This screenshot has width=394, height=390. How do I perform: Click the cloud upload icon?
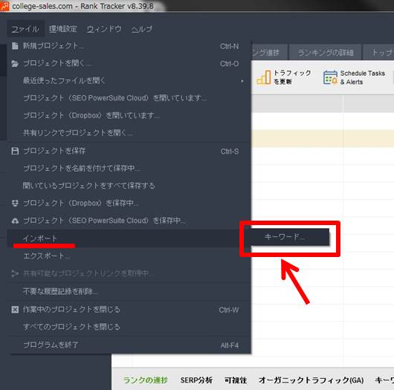[x=15, y=221]
